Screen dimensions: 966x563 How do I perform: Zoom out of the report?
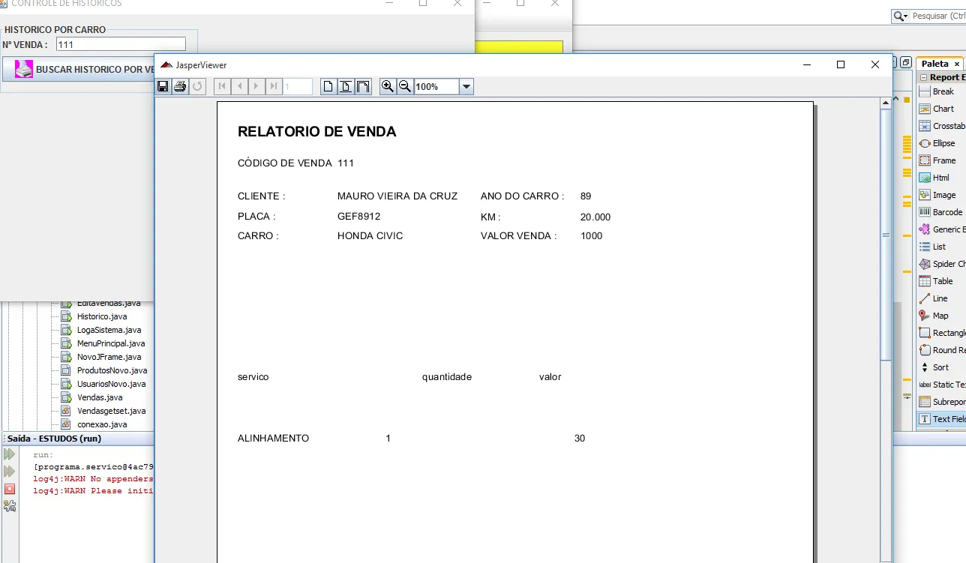pyautogui.click(x=405, y=86)
